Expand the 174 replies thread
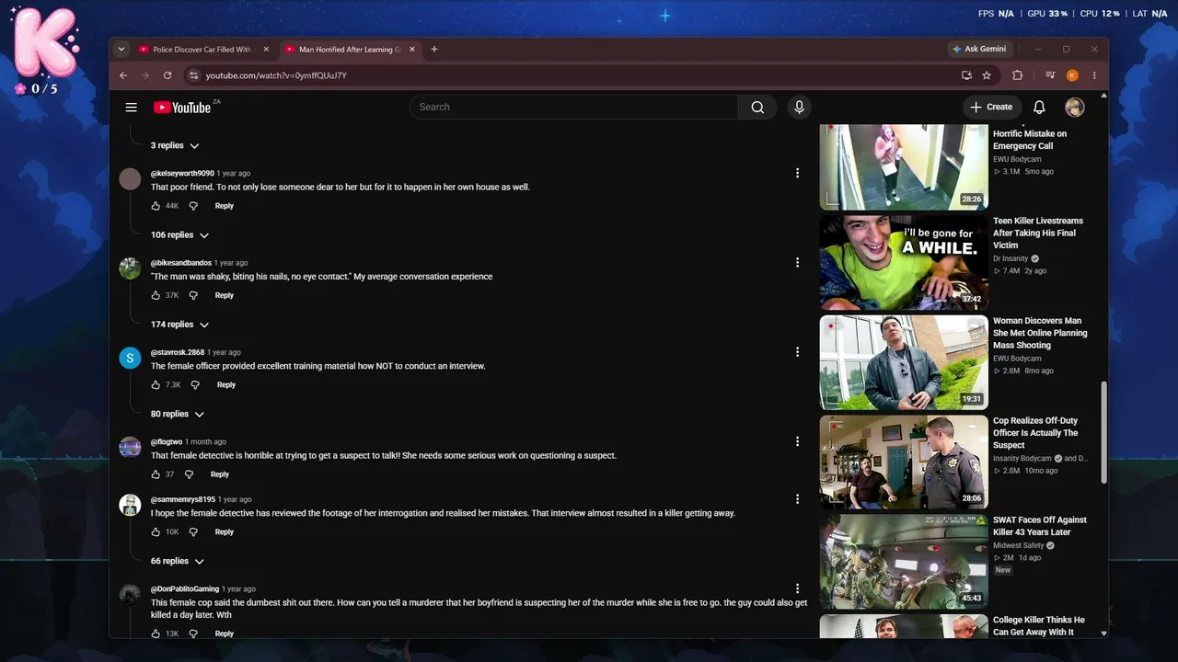The width and height of the screenshot is (1178, 662). coord(180,325)
